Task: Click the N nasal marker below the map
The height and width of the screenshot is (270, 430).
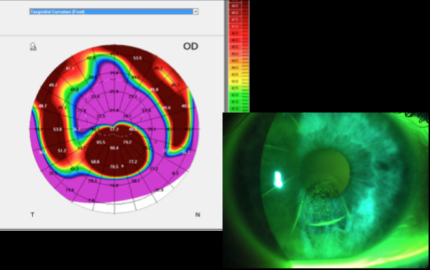Action: pos(197,214)
